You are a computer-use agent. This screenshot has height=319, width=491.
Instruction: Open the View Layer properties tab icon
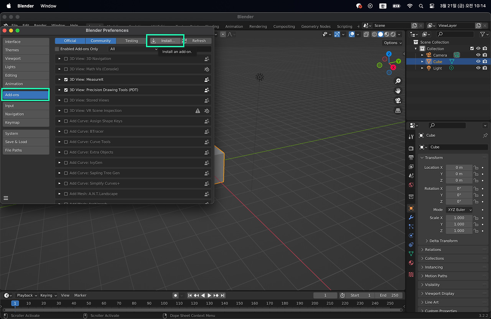click(x=411, y=167)
